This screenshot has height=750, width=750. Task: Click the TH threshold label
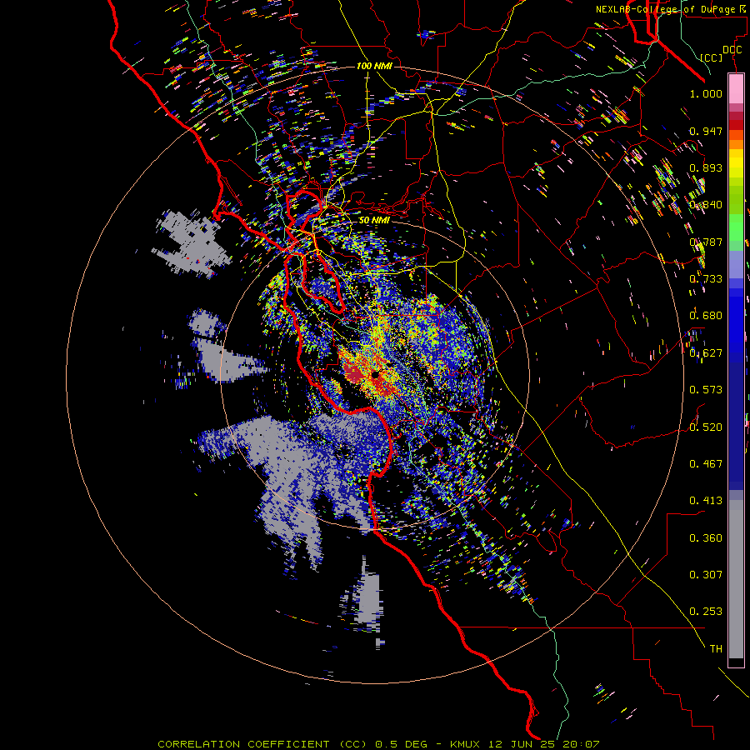point(716,648)
